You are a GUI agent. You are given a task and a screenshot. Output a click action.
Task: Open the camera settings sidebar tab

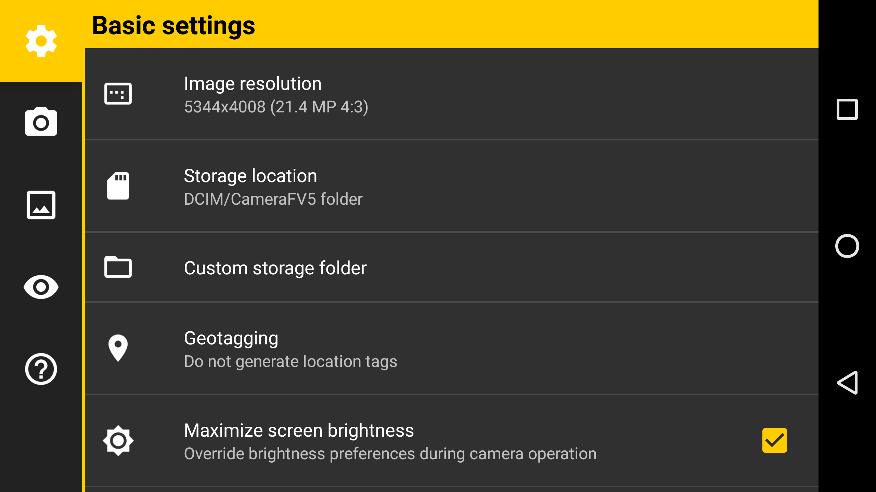click(41, 122)
